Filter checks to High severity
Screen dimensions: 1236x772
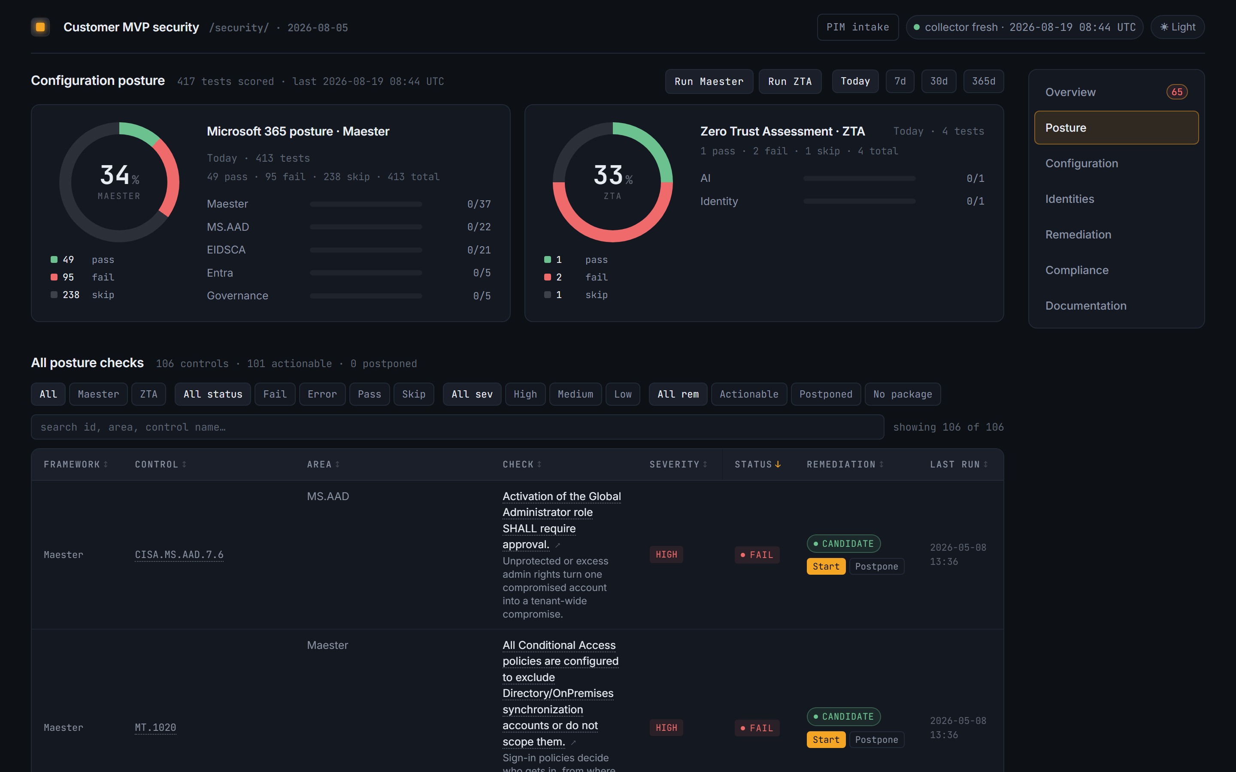[x=525, y=394]
